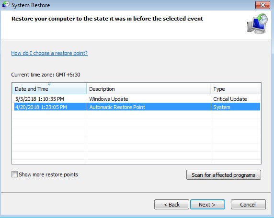Click Scan for affected programs button
The height and width of the screenshot is (218, 274).
tap(224, 175)
